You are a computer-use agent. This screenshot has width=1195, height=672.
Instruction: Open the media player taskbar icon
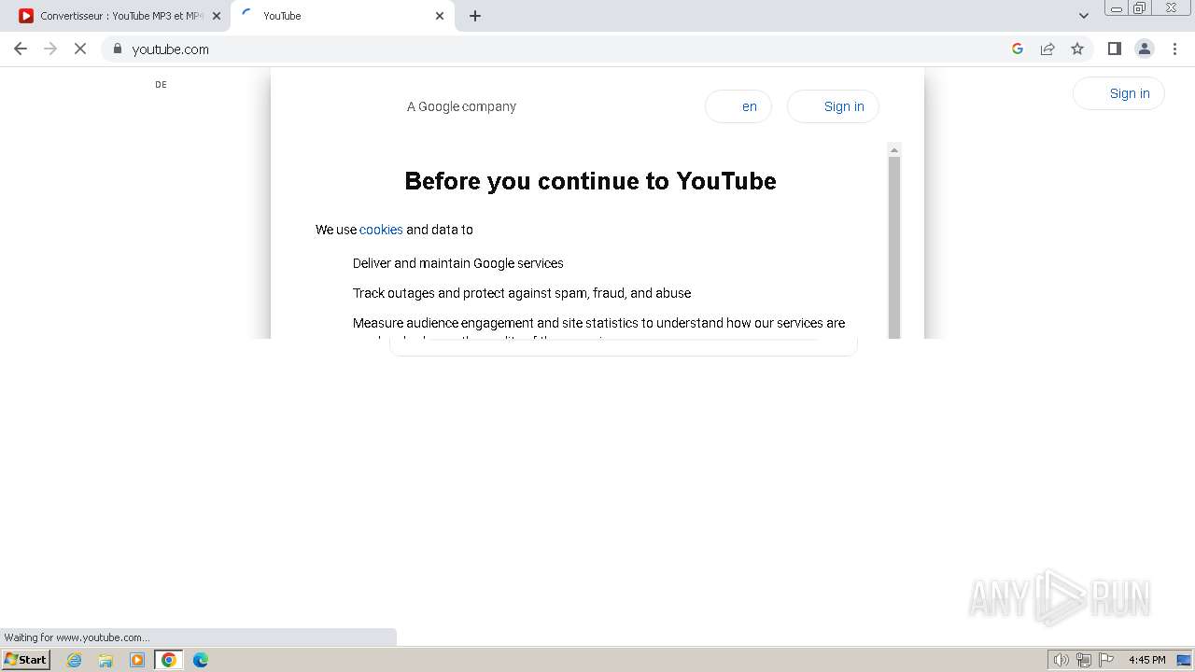(137, 660)
